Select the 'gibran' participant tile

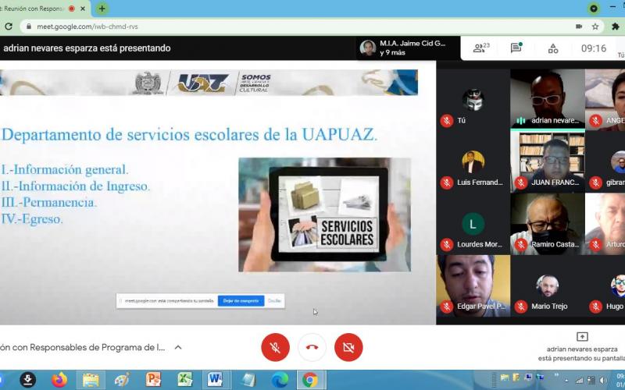point(605,162)
